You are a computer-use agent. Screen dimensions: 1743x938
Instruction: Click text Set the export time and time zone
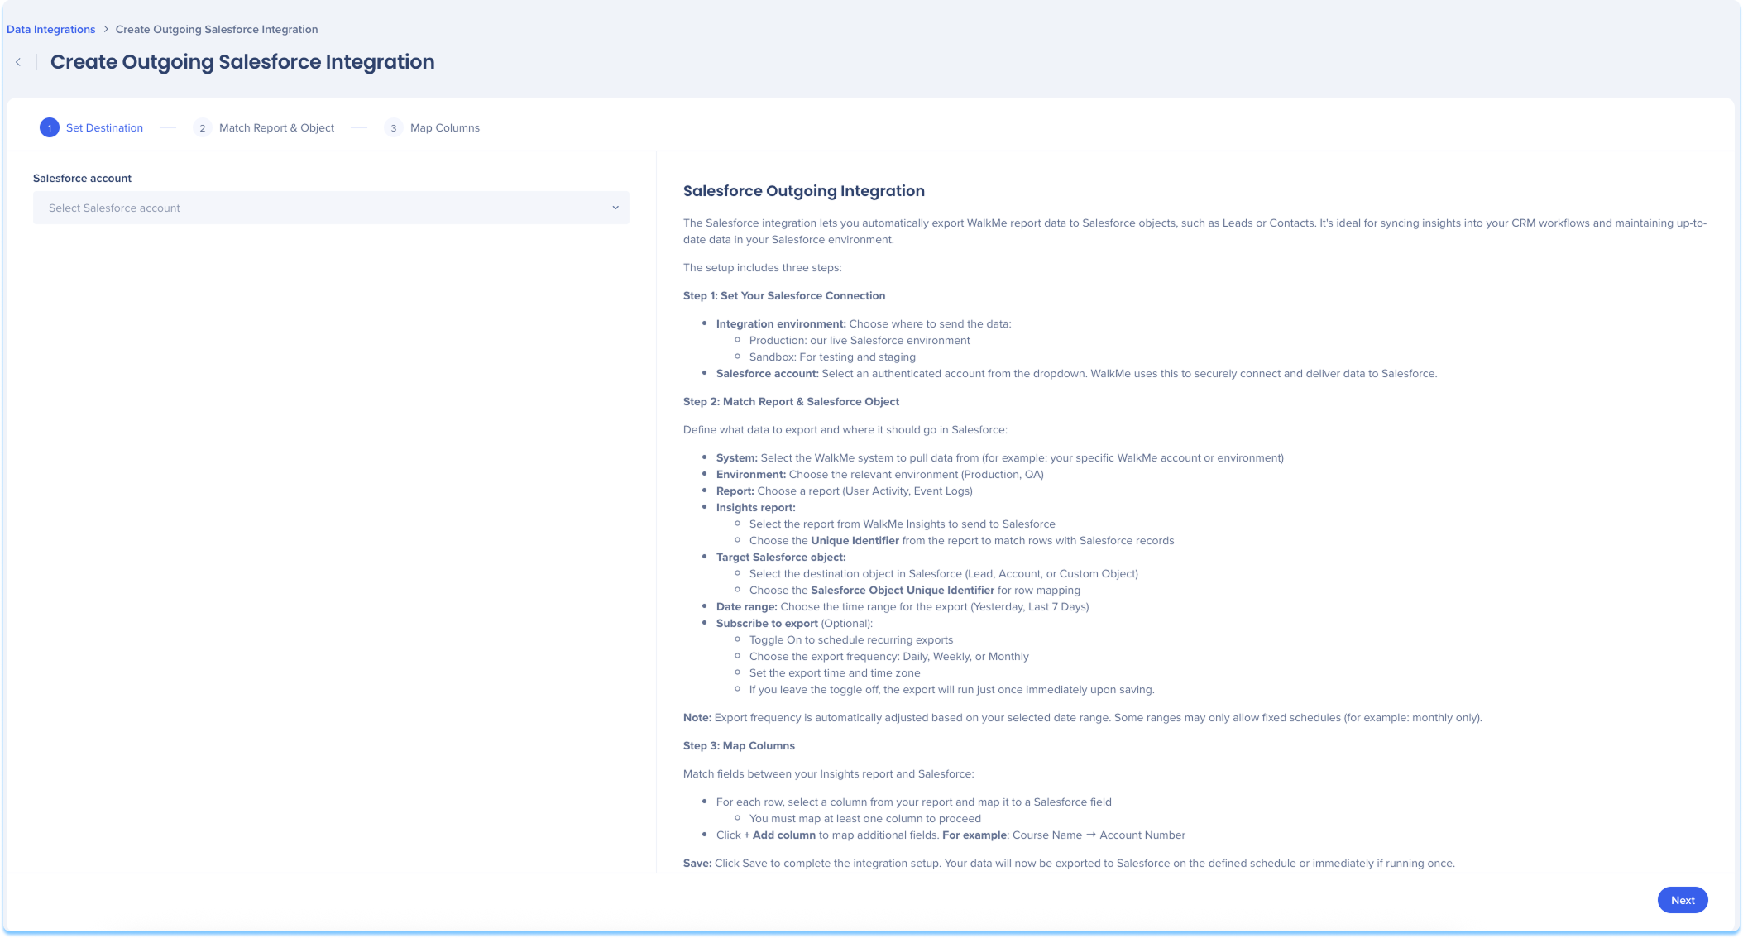835,672
